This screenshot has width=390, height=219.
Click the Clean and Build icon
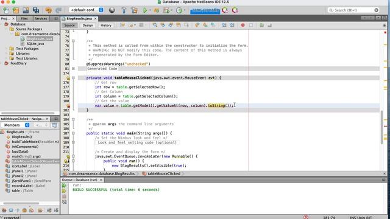[134, 10]
